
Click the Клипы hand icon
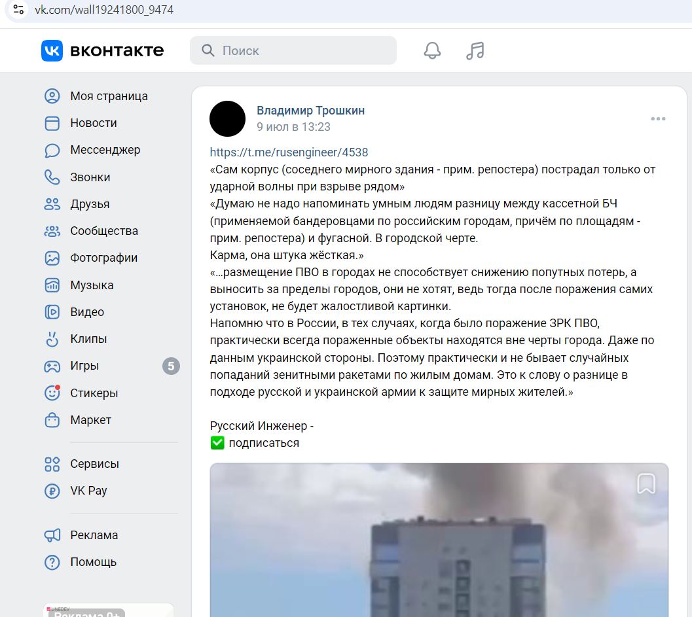point(52,339)
